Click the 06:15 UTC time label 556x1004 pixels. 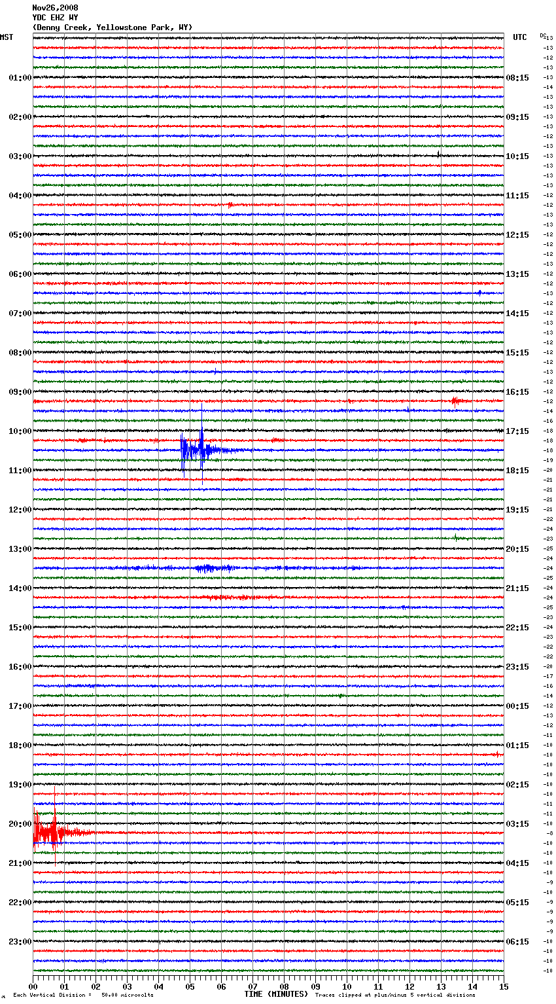pos(517,942)
